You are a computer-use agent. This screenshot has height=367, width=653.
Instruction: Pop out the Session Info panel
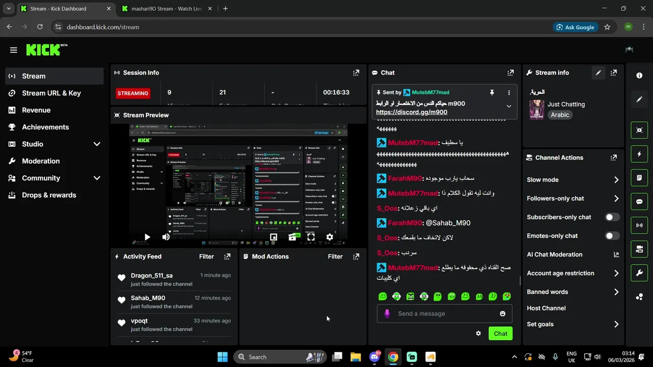click(356, 73)
